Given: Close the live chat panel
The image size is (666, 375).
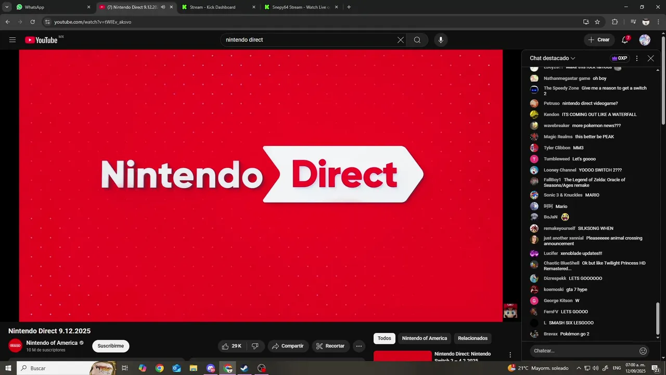Looking at the screenshot, I should [x=650, y=58].
